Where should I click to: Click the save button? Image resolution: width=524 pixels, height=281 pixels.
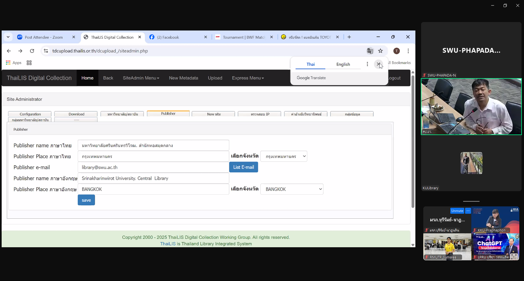pos(86,200)
